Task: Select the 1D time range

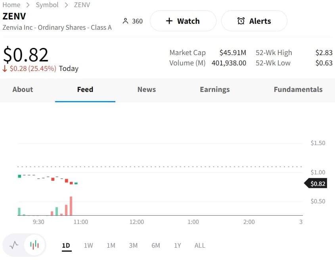Action: (66, 245)
